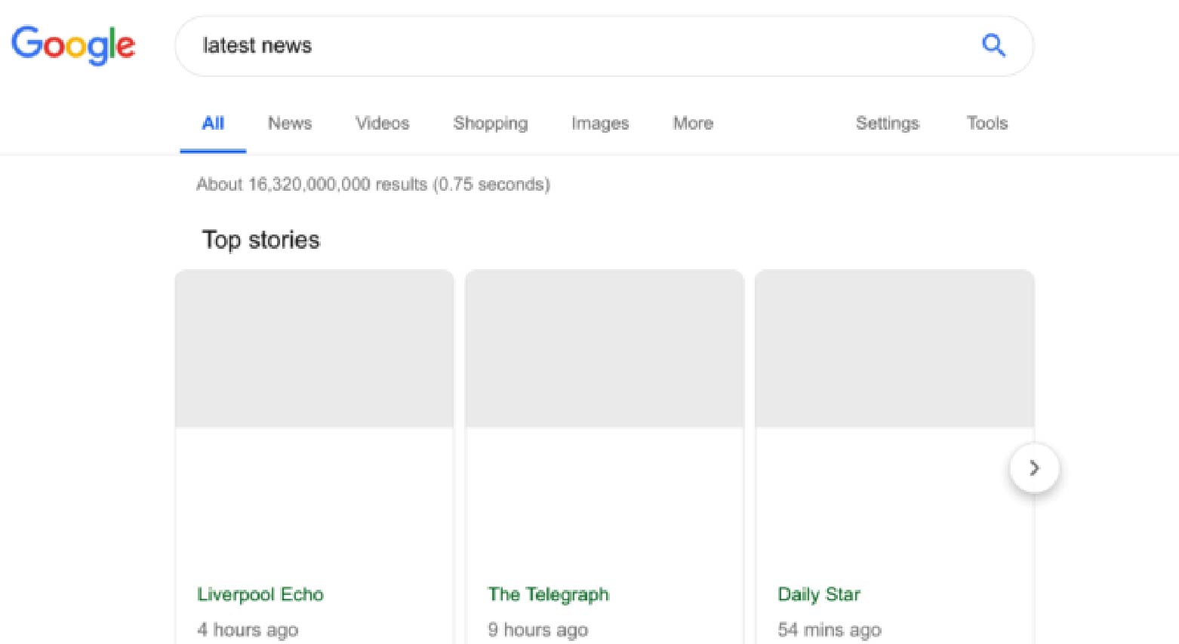Go to the Shopping tab
Viewport: 1179px width, 644px height.
coord(491,124)
